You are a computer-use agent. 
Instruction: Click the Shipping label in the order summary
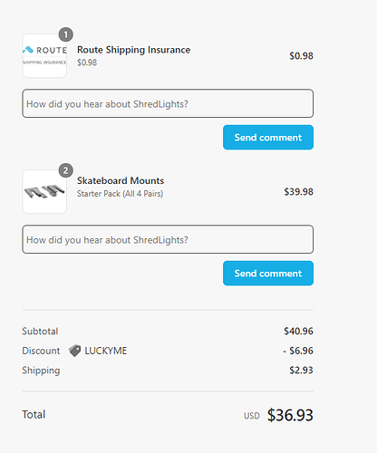[41, 371]
